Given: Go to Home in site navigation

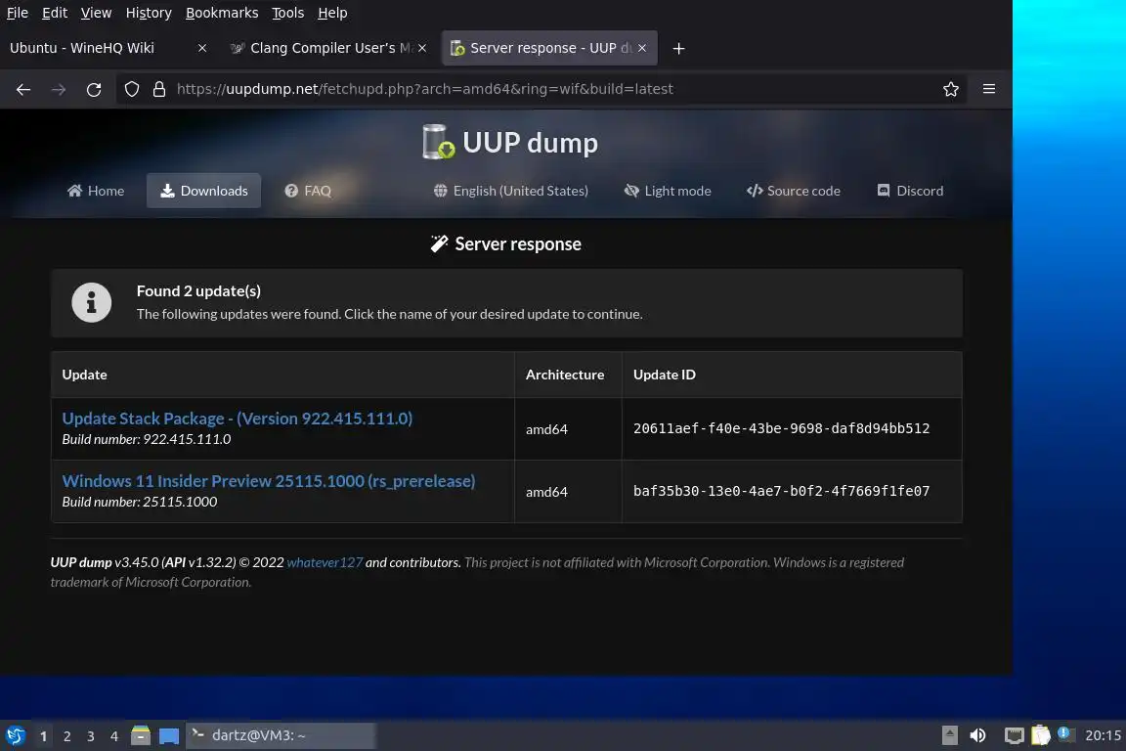Looking at the screenshot, I should pos(96,191).
